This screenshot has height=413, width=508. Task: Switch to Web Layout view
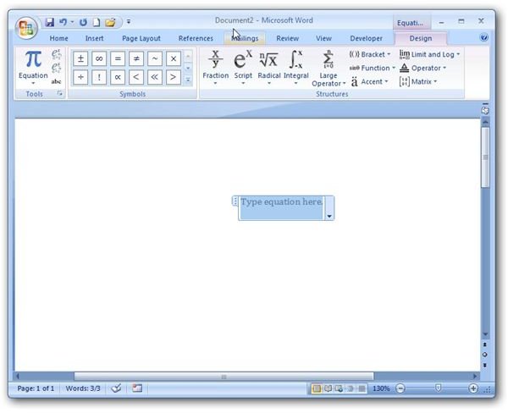pyautogui.click(x=339, y=388)
